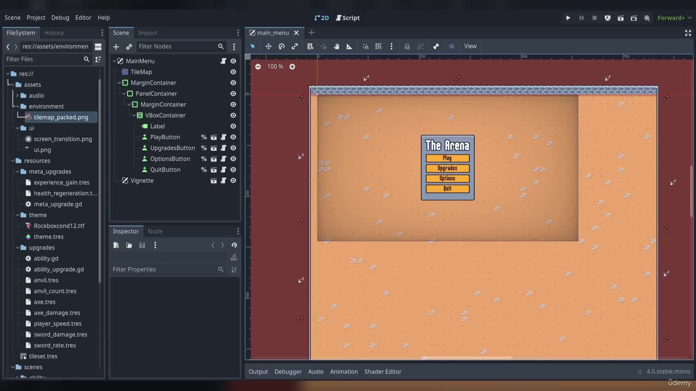Open PlayButton's script icon
696x391 pixels.
223,137
